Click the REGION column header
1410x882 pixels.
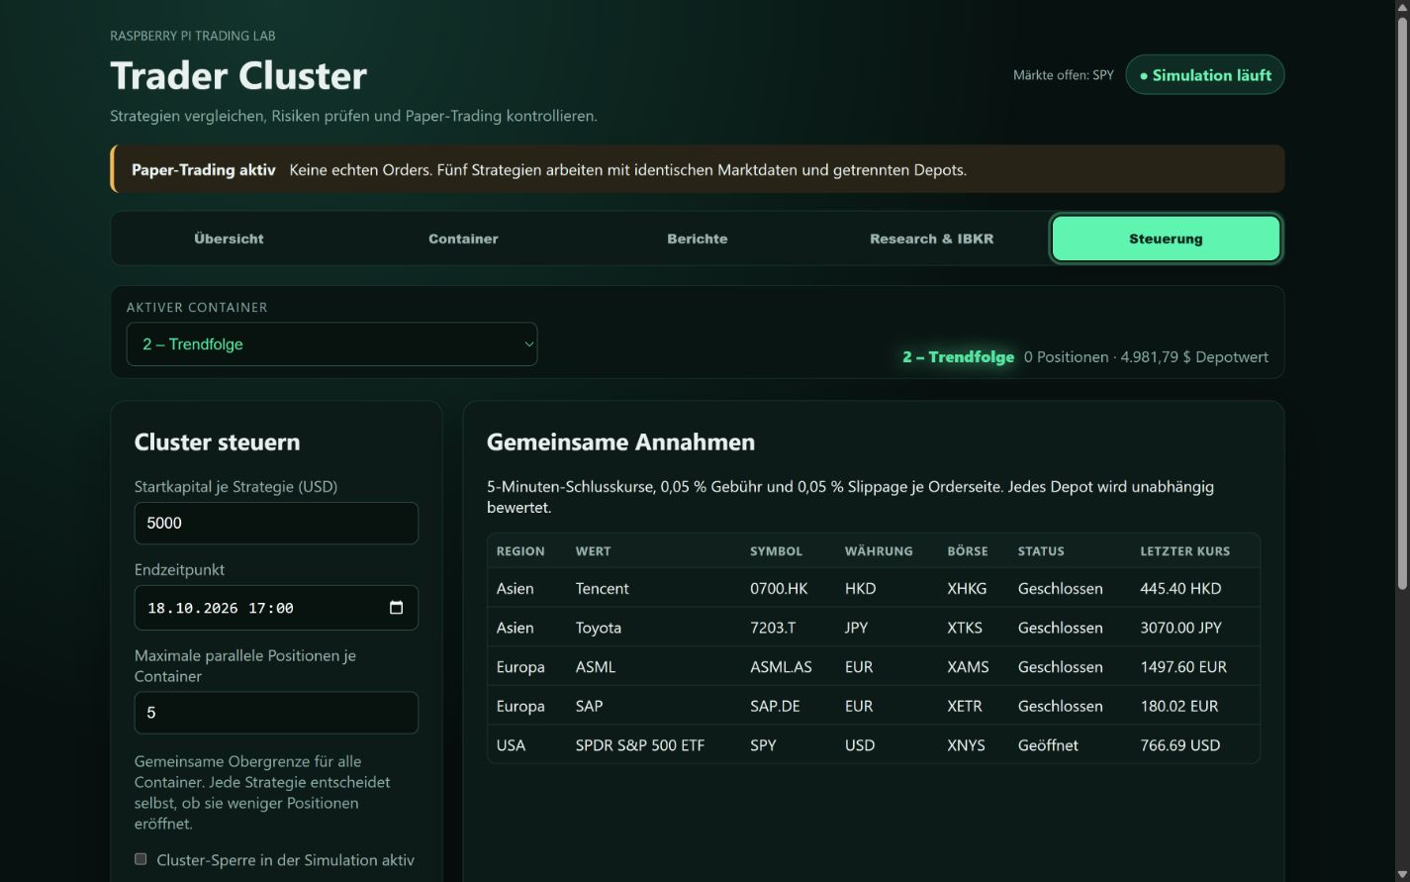[520, 551]
